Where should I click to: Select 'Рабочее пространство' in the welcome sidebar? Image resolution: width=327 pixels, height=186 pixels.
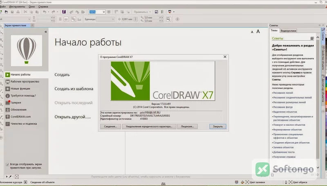tap(25, 82)
